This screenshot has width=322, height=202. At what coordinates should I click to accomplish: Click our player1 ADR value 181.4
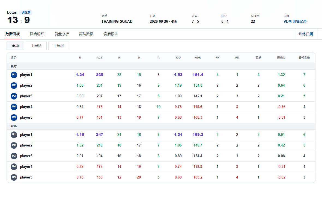pos(198,75)
